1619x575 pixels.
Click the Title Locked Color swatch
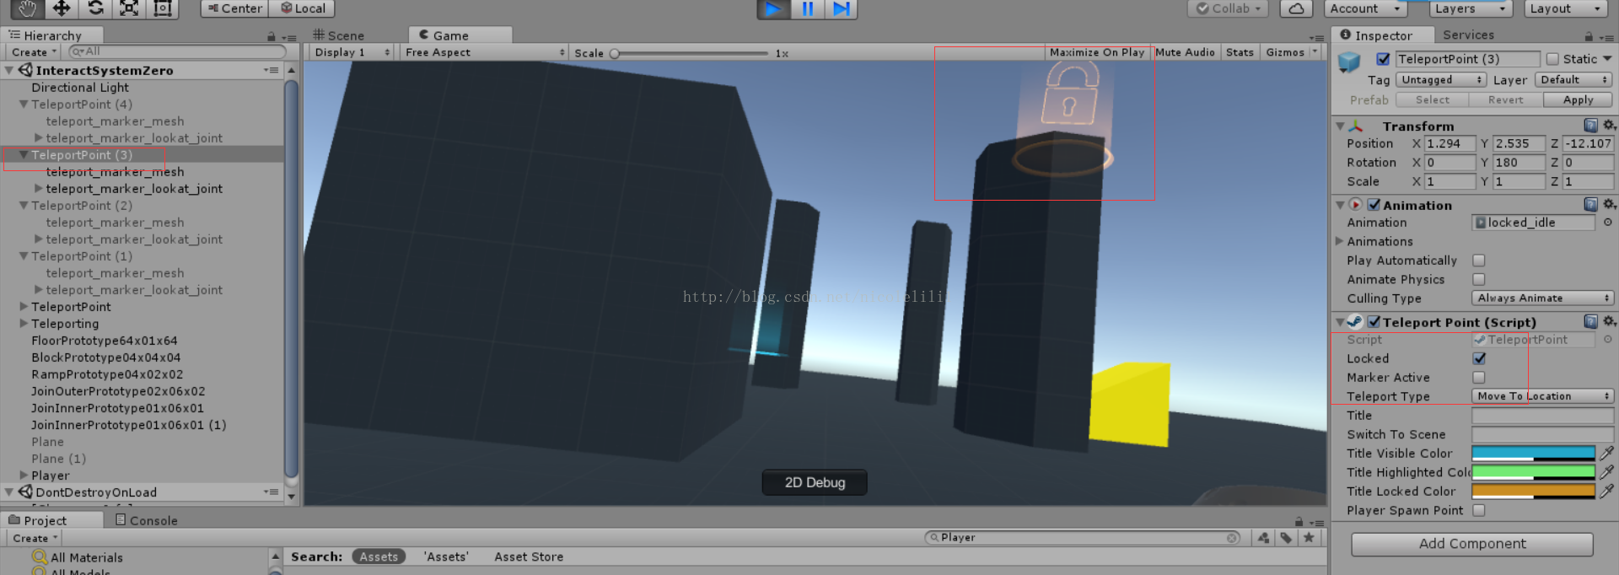[x=1533, y=492]
